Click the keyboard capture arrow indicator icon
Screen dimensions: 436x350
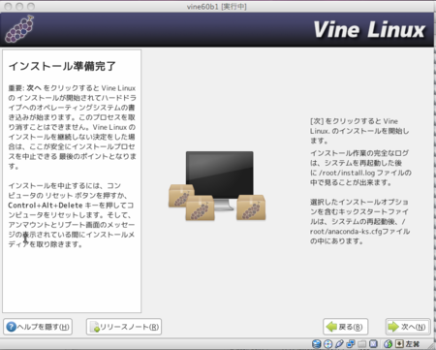(x=399, y=344)
